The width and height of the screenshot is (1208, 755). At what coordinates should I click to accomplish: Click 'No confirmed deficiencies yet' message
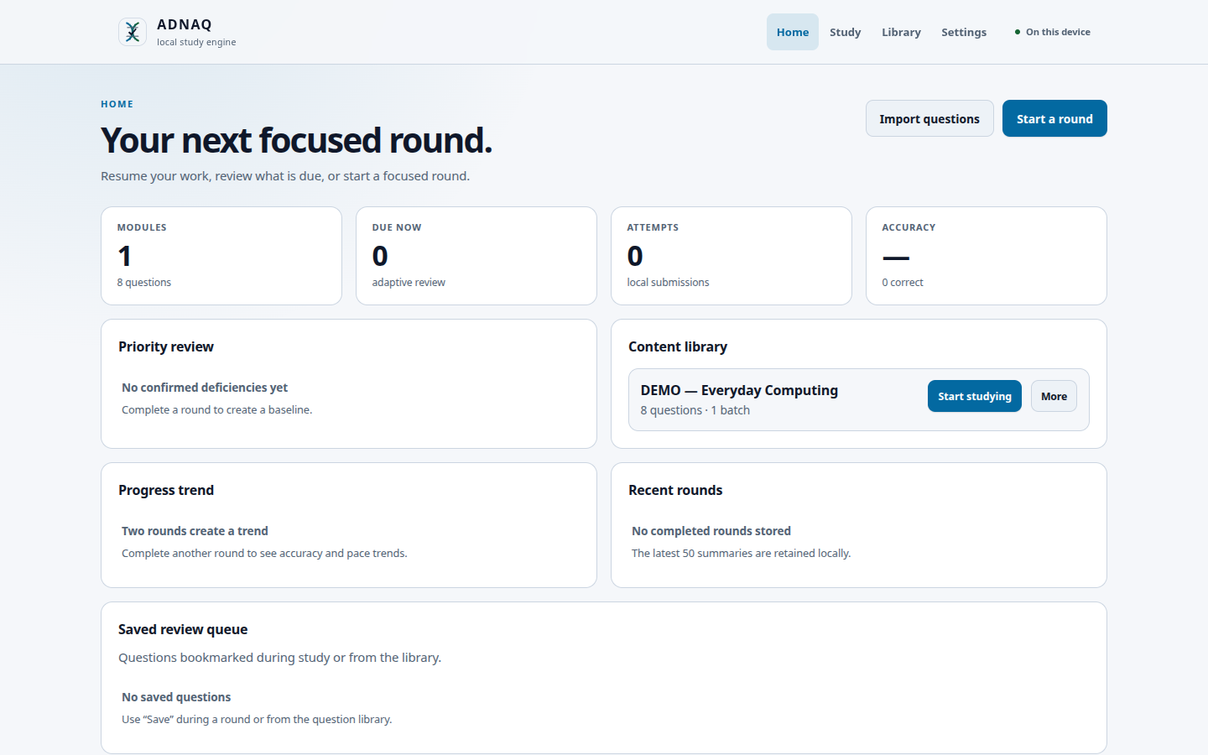click(x=205, y=388)
